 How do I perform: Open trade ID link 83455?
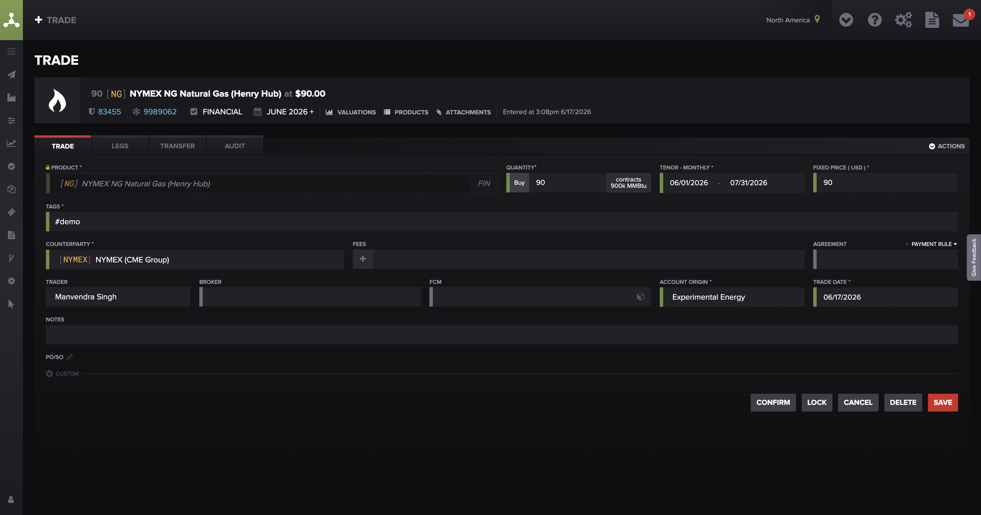click(x=109, y=112)
